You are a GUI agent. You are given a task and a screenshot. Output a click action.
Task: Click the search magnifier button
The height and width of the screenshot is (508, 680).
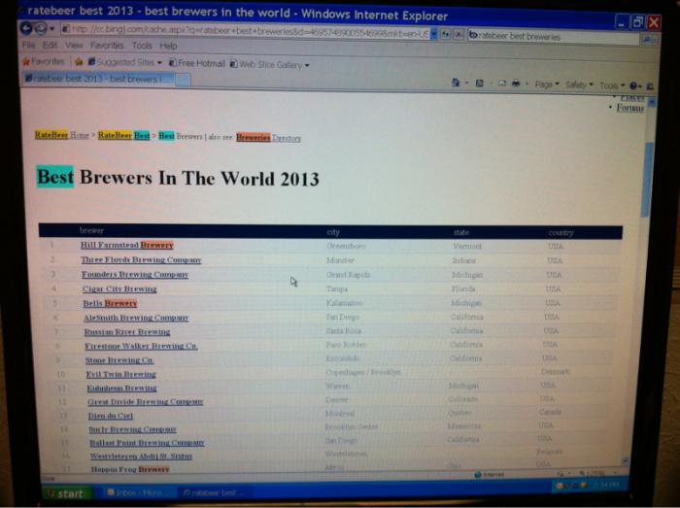coord(647,40)
